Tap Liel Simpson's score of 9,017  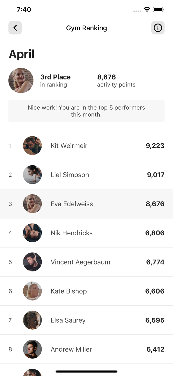pos(156,175)
